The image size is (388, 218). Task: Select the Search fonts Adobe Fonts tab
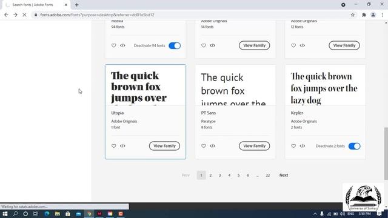point(36,5)
